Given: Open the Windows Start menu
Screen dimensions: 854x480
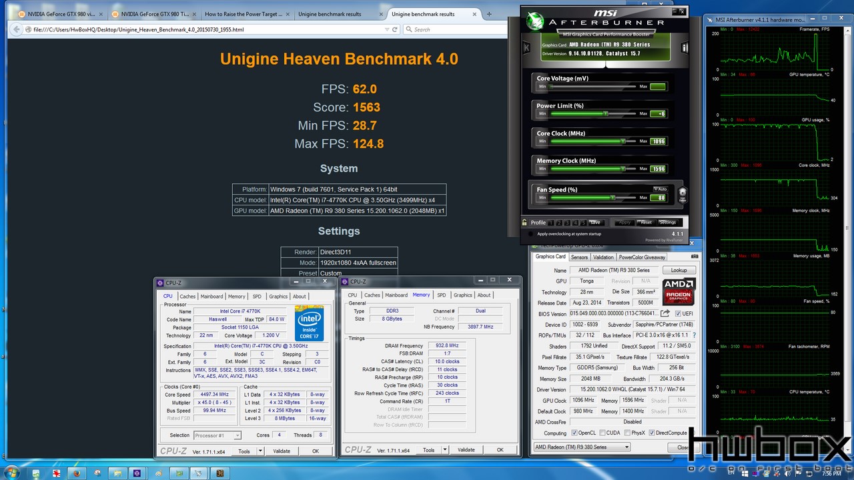Looking at the screenshot, I should [11, 473].
